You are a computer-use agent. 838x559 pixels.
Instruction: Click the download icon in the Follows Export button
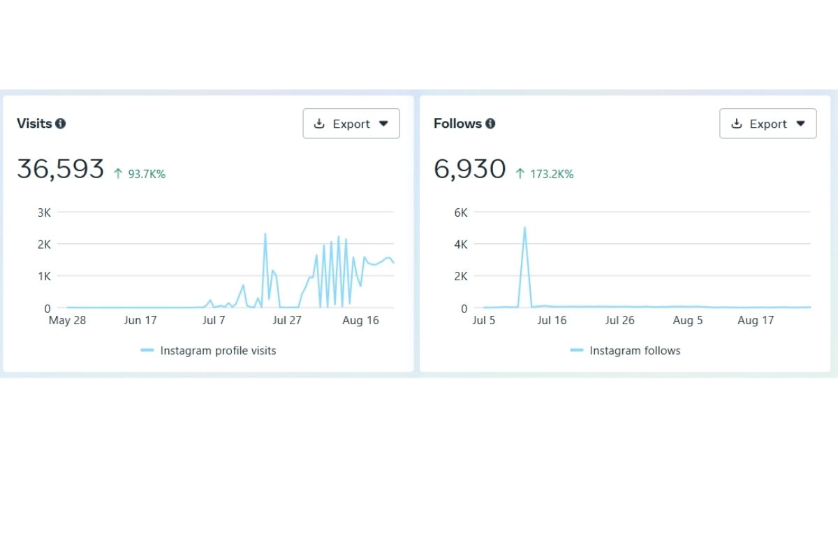click(x=737, y=124)
